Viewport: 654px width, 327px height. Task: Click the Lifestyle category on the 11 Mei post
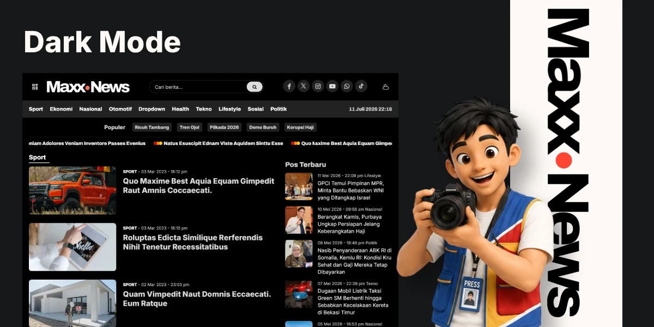373,175
